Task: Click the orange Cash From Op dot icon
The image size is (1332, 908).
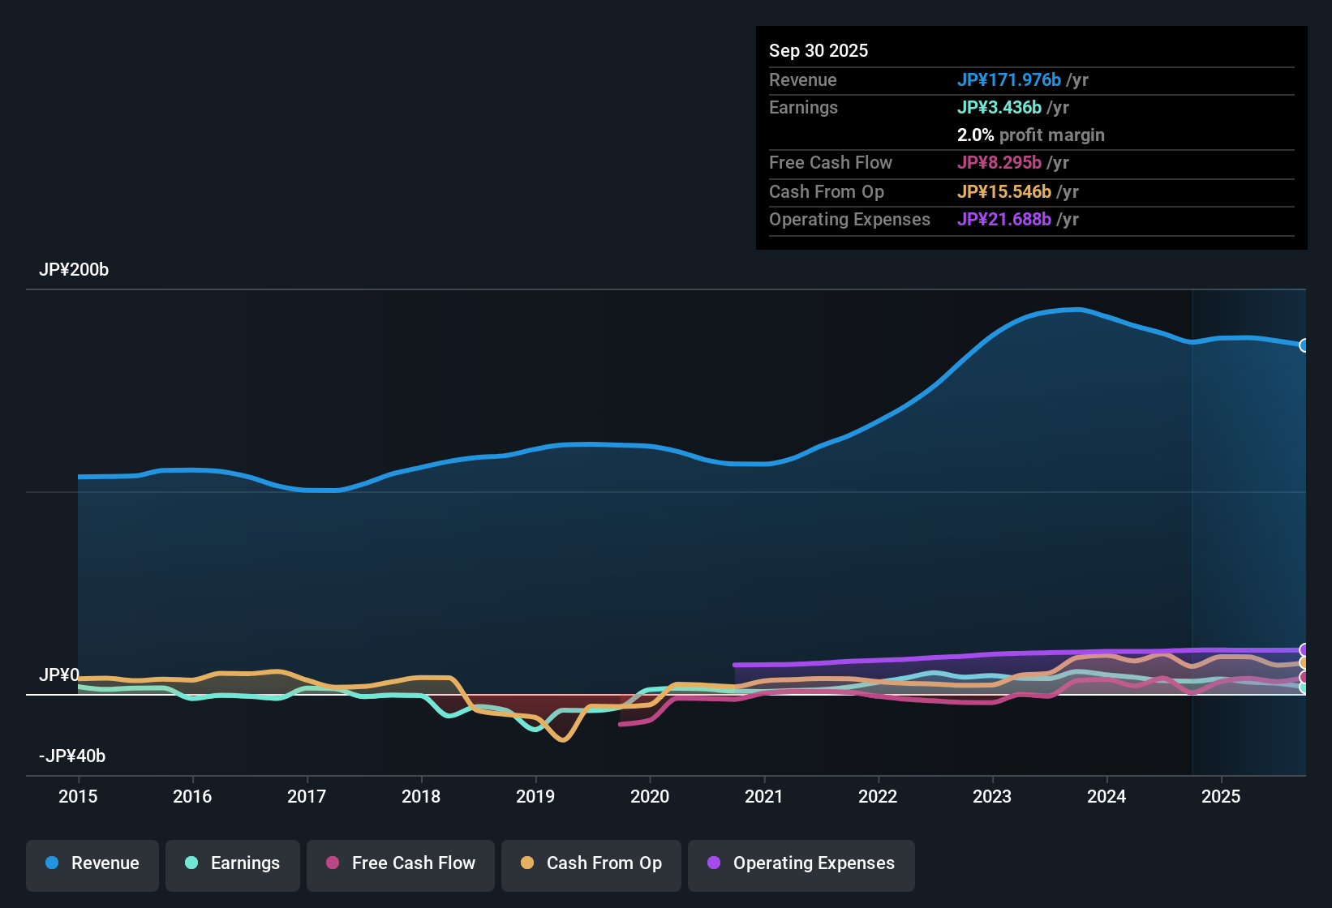Action: click(527, 863)
